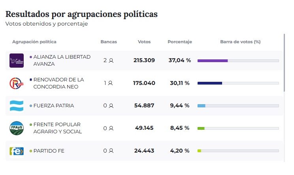Click the purple color dot beside Alianza
This screenshot has width=294, height=175.
click(31, 57)
